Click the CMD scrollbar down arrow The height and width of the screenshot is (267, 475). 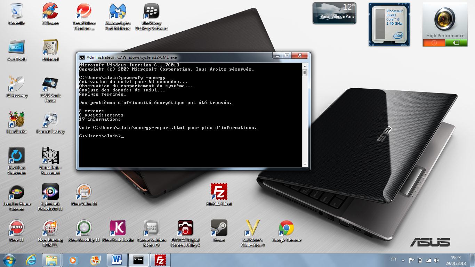click(x=305, y=164)
